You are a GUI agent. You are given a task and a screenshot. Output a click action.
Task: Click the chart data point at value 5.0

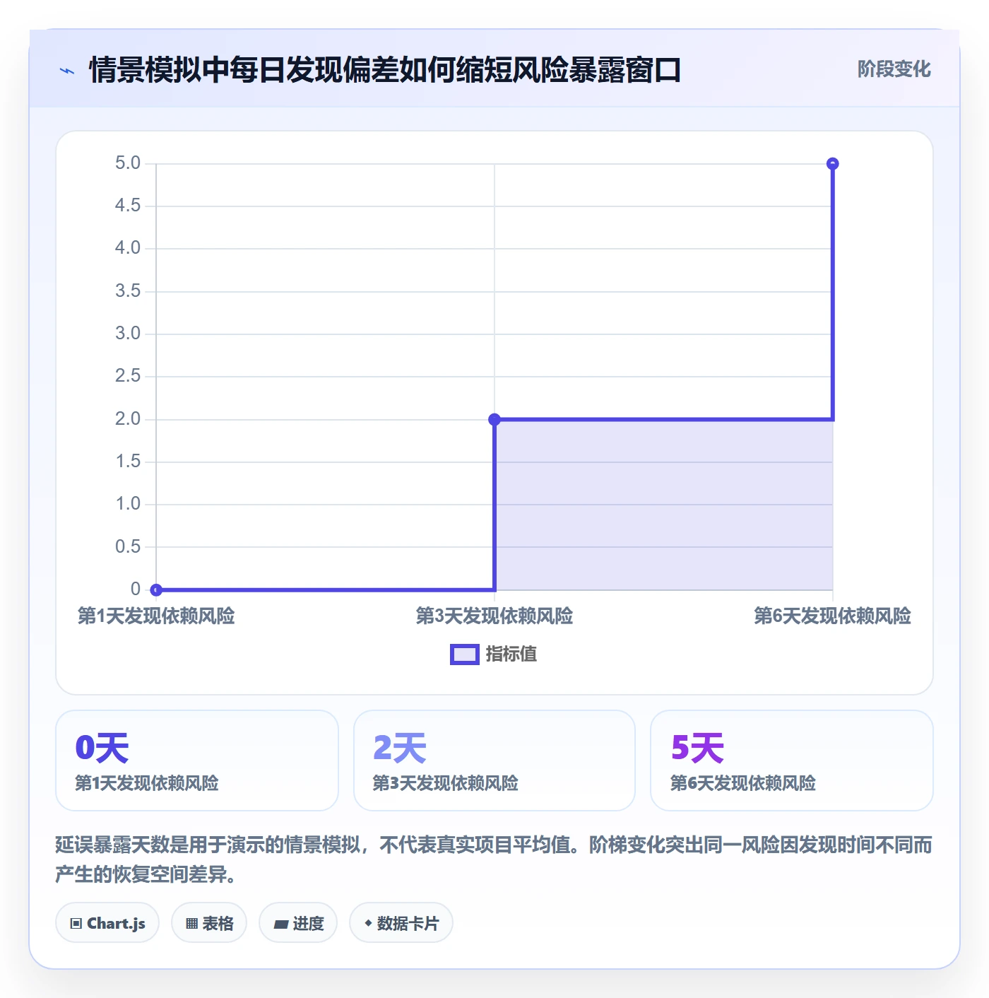point(833,163)
